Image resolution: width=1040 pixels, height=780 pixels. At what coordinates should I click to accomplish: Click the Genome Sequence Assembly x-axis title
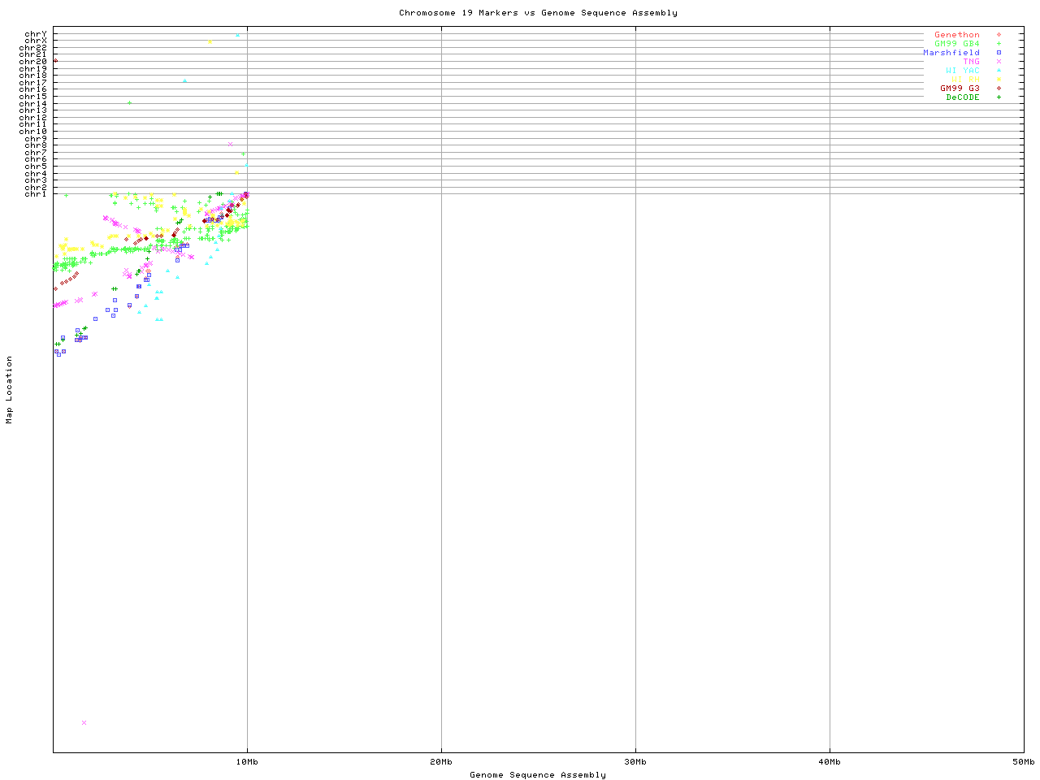click(538, 775)
